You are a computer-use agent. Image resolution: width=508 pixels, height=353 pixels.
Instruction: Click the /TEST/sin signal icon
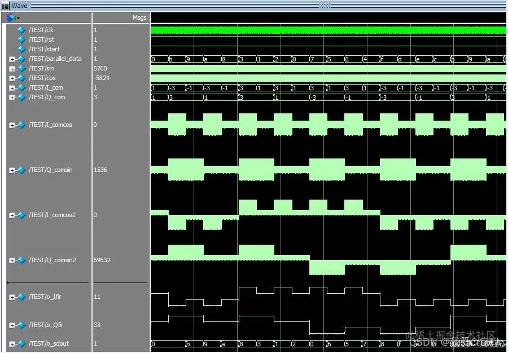coord(21,69)
